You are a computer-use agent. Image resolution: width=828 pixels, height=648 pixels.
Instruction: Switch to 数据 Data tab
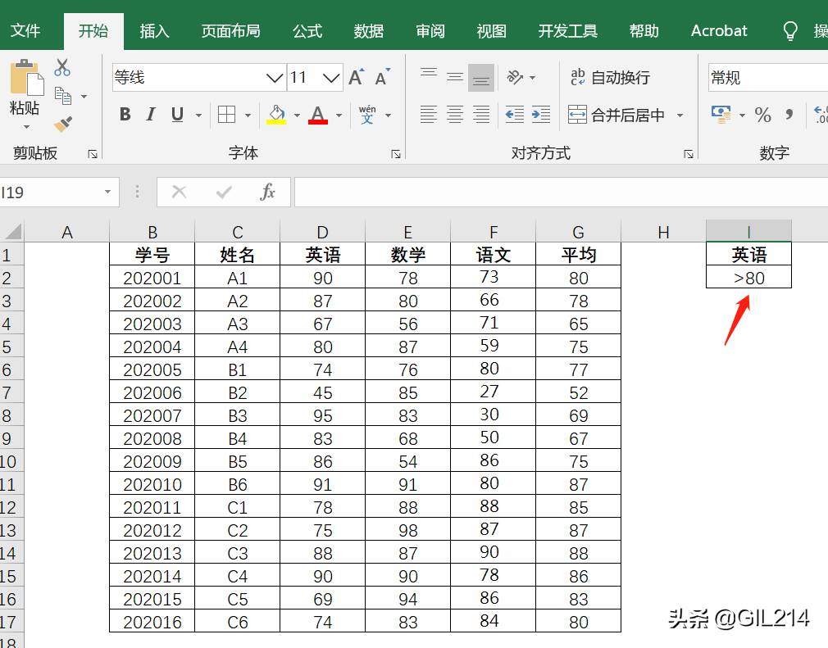[369, 30]
